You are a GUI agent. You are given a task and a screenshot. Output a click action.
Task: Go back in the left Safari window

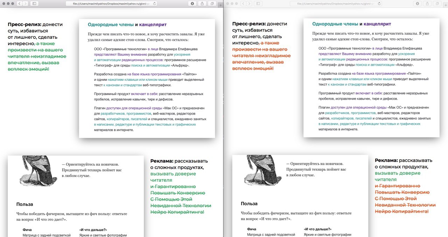[19, 3]
